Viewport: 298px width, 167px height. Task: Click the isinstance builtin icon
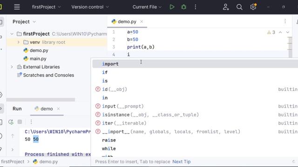(98, 115)
